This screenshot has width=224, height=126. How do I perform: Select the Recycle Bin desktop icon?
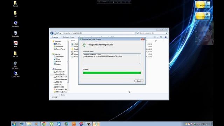(x=15, y=34)
